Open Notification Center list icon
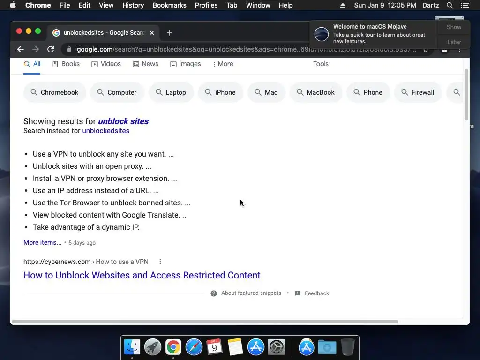 coord(465,5)
